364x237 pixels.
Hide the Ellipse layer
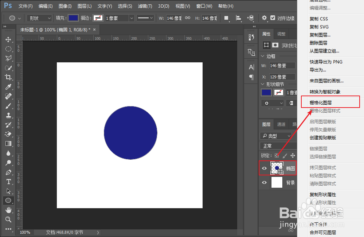[x=264, y=168]
